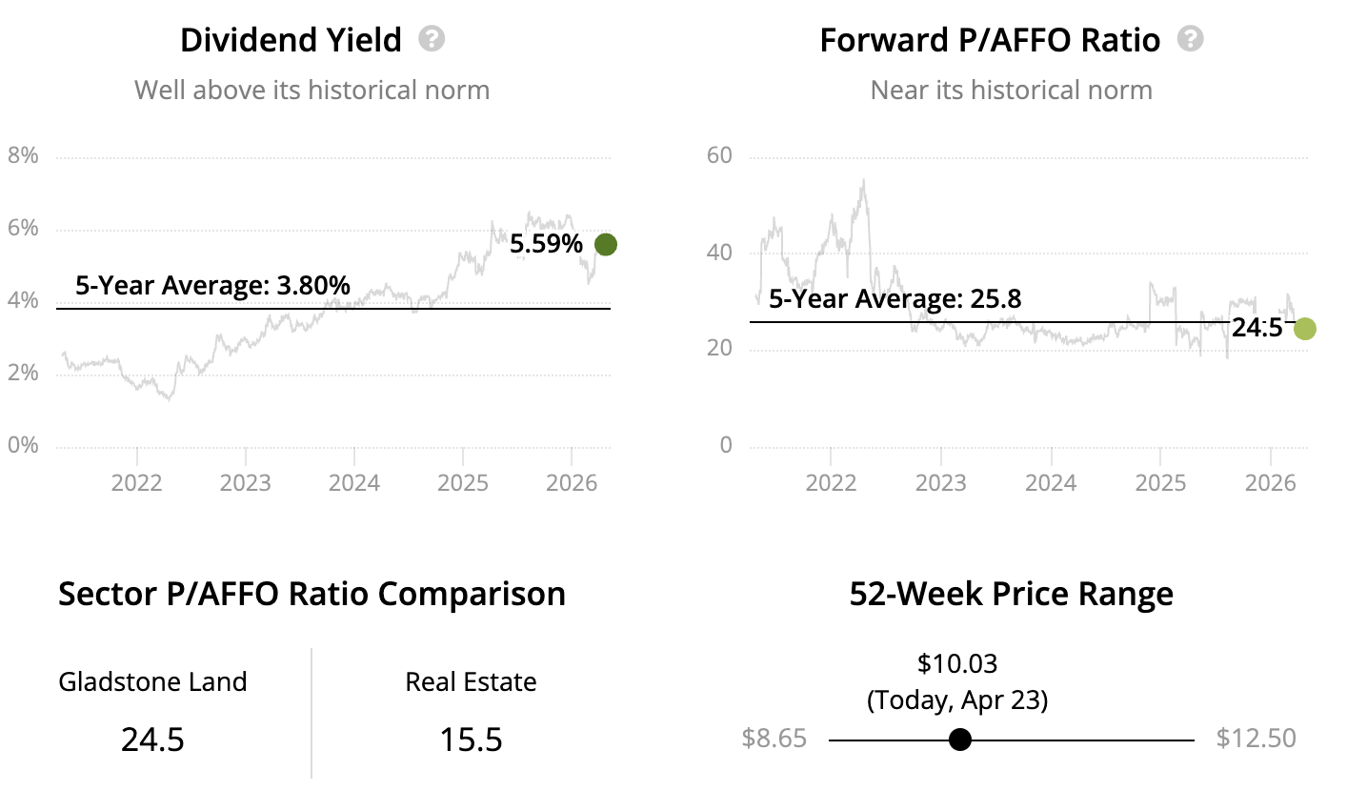Viewport: 1347px width, 791px height.
Task: Click the 2025 label on P/AFFO chart
Action: click(1160, 482)
